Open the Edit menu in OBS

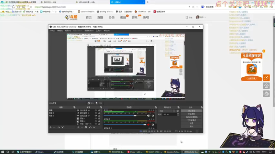pyautogui.click(x=60, y=30)
